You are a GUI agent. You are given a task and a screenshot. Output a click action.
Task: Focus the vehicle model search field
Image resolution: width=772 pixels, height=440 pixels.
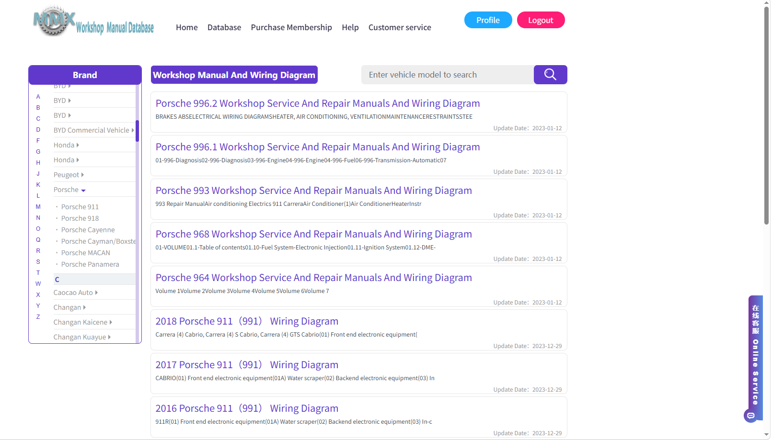click(448, 75)
